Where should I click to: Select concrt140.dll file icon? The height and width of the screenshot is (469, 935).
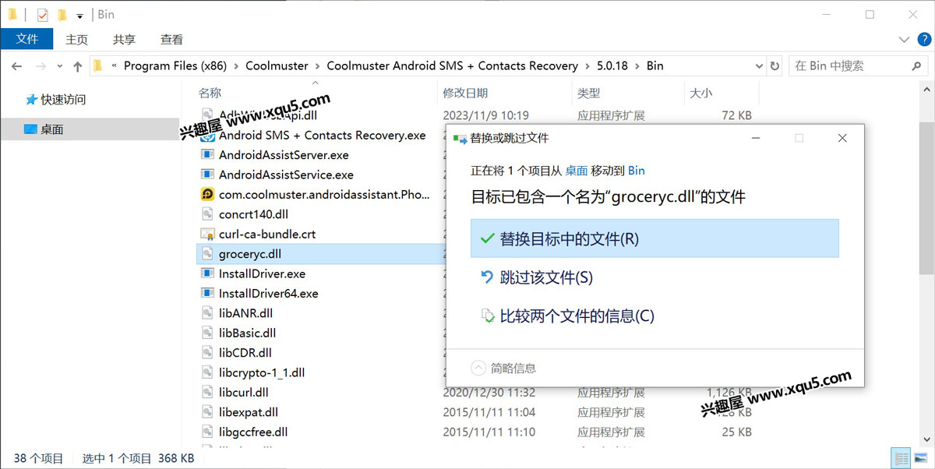[x=207, y=214]
